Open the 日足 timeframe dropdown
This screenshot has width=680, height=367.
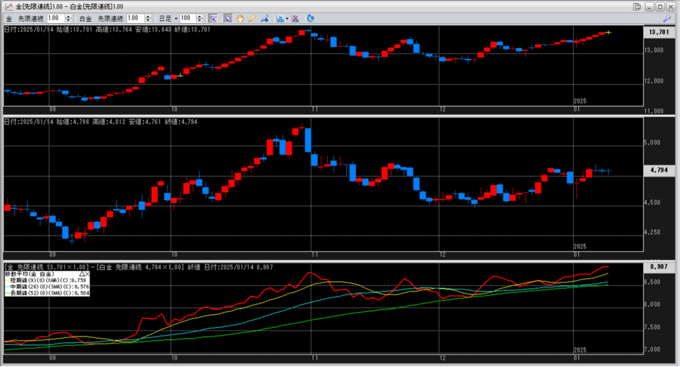pos(168,19)
